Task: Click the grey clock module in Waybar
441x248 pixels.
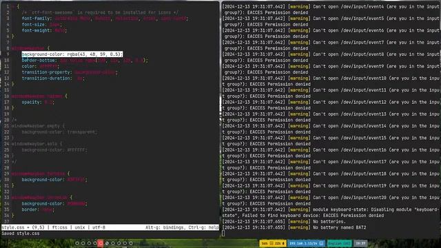Action: click(360, 243)
